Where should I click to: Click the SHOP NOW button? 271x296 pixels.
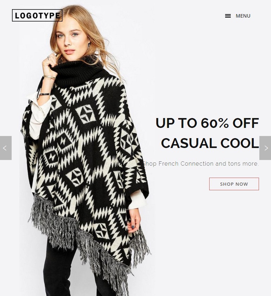(x=234, y=184)
